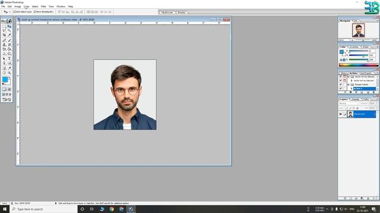Viewport: 380px width, 213px height.
Task: Open the Layer menu
Action: pos(26,7)
